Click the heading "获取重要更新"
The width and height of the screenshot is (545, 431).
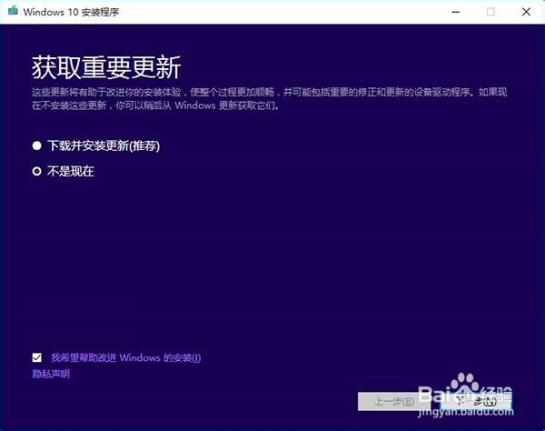(x=106, y=67)
